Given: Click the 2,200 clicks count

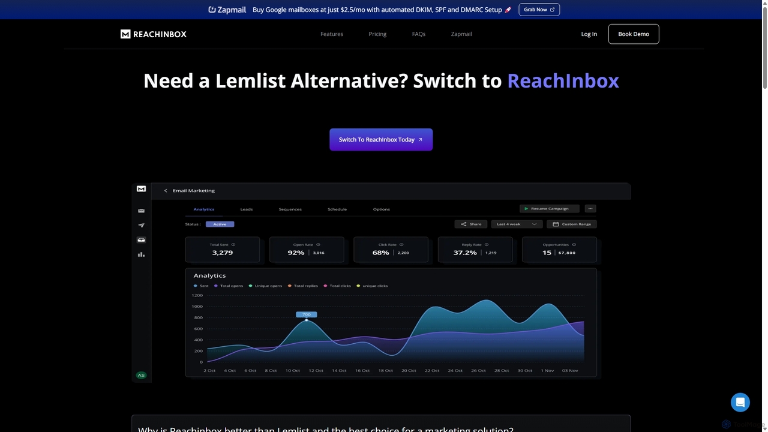Looking at the screenshot, I should 403,253.
